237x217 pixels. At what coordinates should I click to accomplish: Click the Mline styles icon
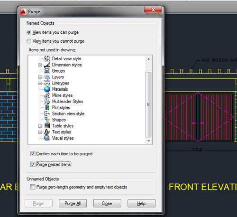(47, 95)
